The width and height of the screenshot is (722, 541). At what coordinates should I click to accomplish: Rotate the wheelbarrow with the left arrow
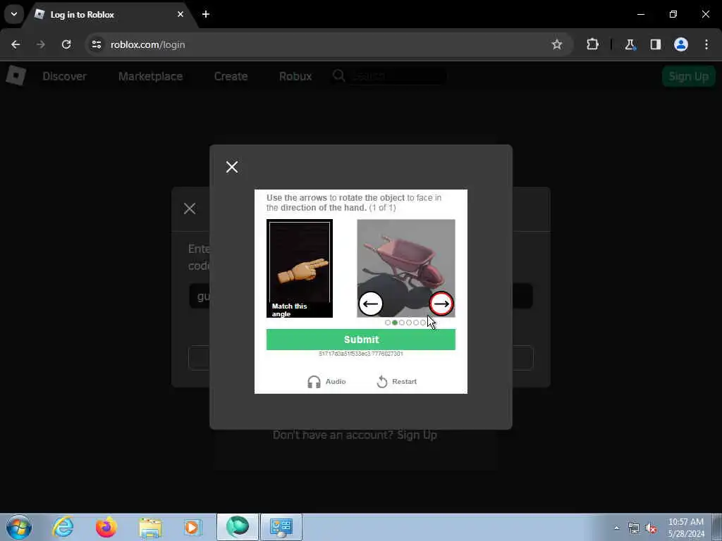point(371,304)
